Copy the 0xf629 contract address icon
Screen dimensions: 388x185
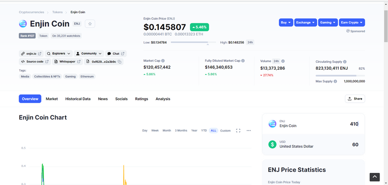tap(120, 62)
